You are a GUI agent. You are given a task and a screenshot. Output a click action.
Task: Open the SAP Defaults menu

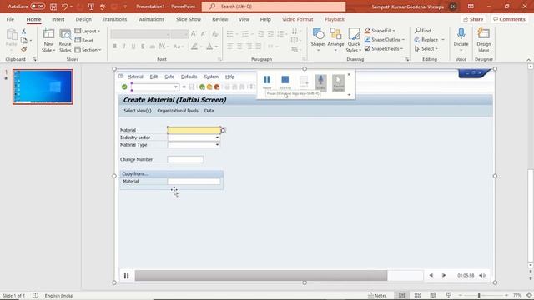[x=189, y=77]
